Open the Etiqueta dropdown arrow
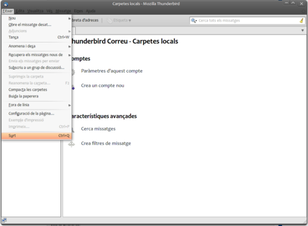Viewport: 308px width, 226px height. 130,20
